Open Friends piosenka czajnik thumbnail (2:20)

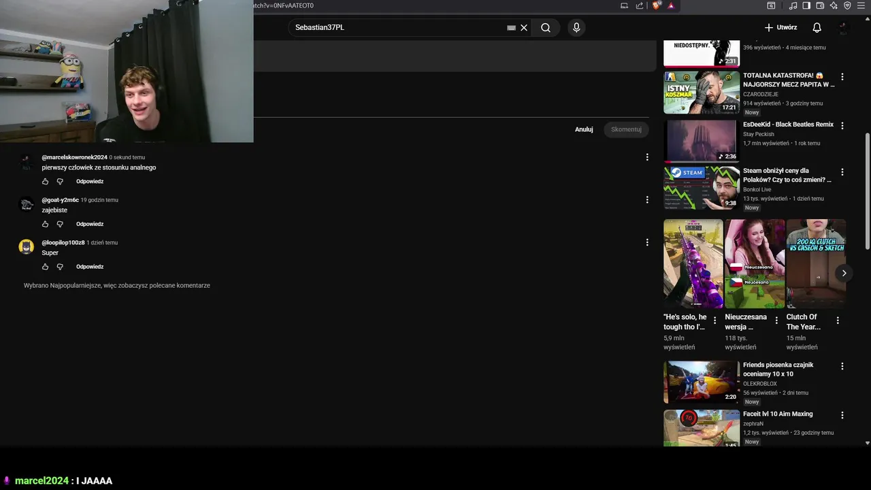pos(702,382)
